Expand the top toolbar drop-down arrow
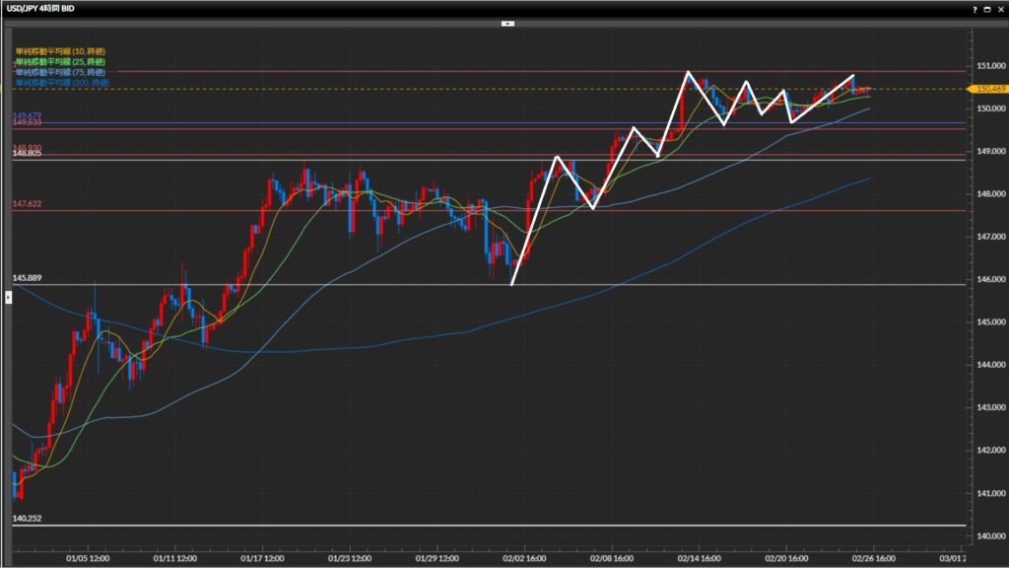This screenshot has height=568, width=1009. [507, 22]
